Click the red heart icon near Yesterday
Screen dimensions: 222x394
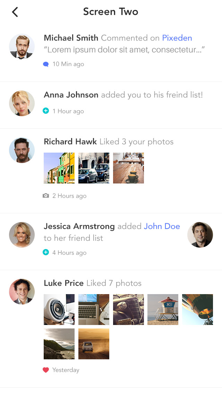click(46, 370)
